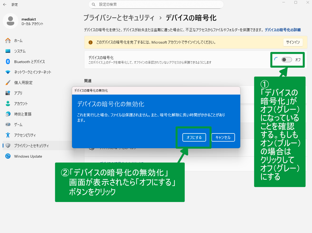Image resolution: width=312 pixels, height=233 pixels.
Task: Click the Home icon in sidebar
Action: click(x=8, y=40)
